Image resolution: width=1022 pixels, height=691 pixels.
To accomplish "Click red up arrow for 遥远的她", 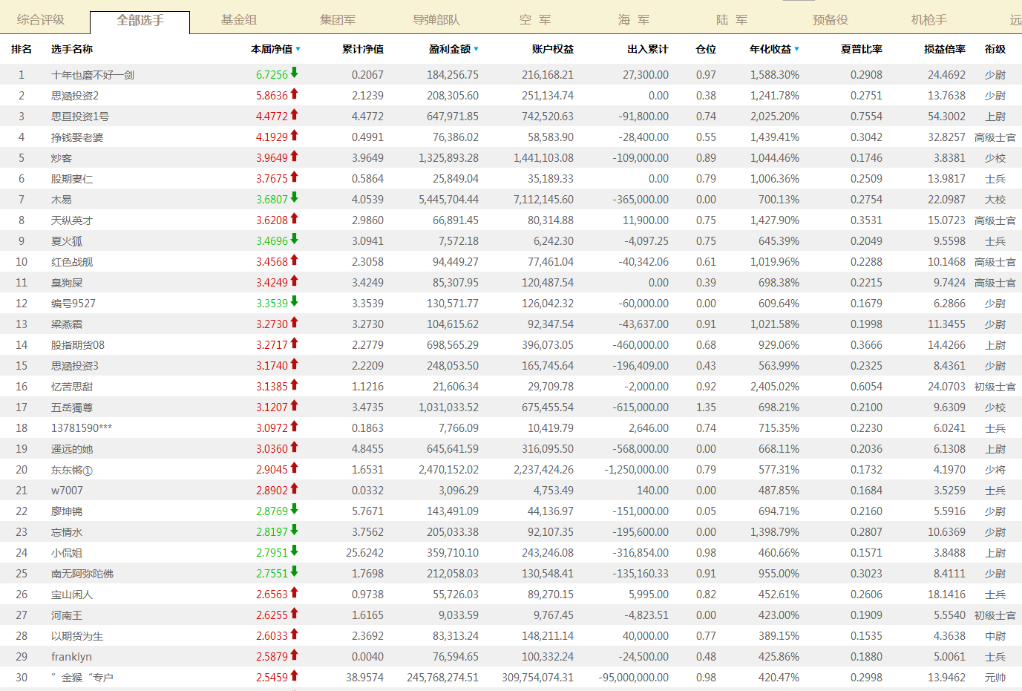I will pos(295,447).
